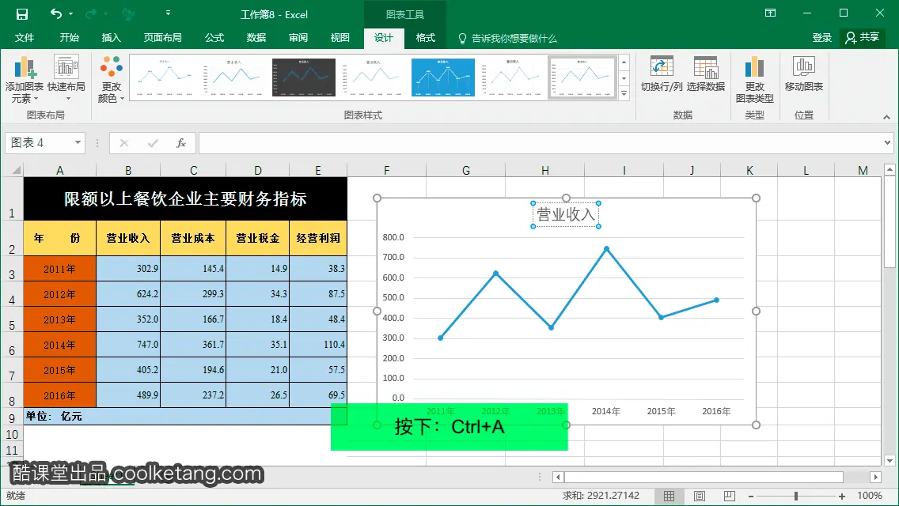Click cell with value 747.0
Screen dimensions: 899x506
point(128,345)
